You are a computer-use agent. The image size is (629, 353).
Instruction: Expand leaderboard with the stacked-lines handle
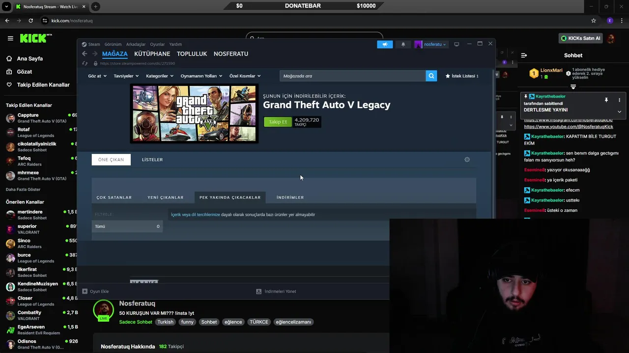click(573, 87)
